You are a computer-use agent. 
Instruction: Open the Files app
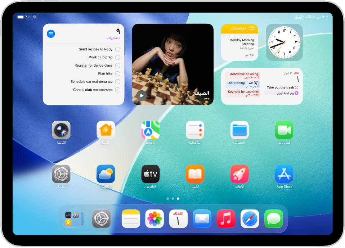pyautogui.click(x=239, y=130)
